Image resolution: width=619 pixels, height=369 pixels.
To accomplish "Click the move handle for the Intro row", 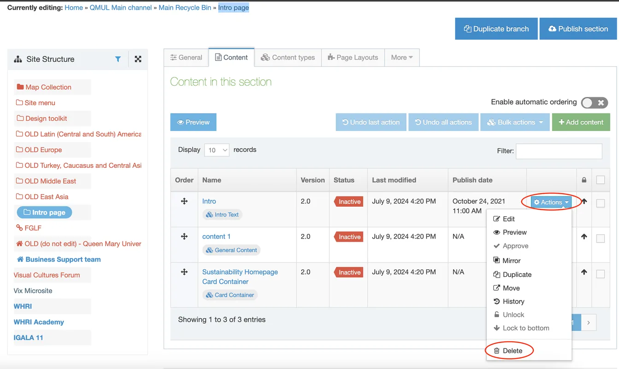I will (x=184, y=201).
